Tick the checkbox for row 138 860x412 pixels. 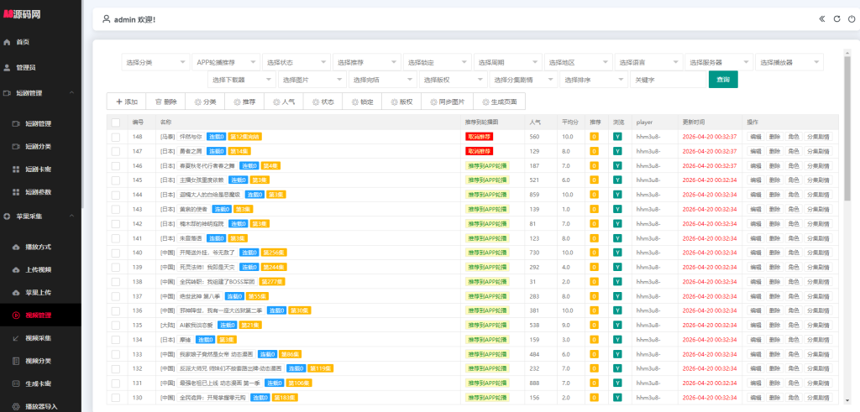click(x=116, y=282)
